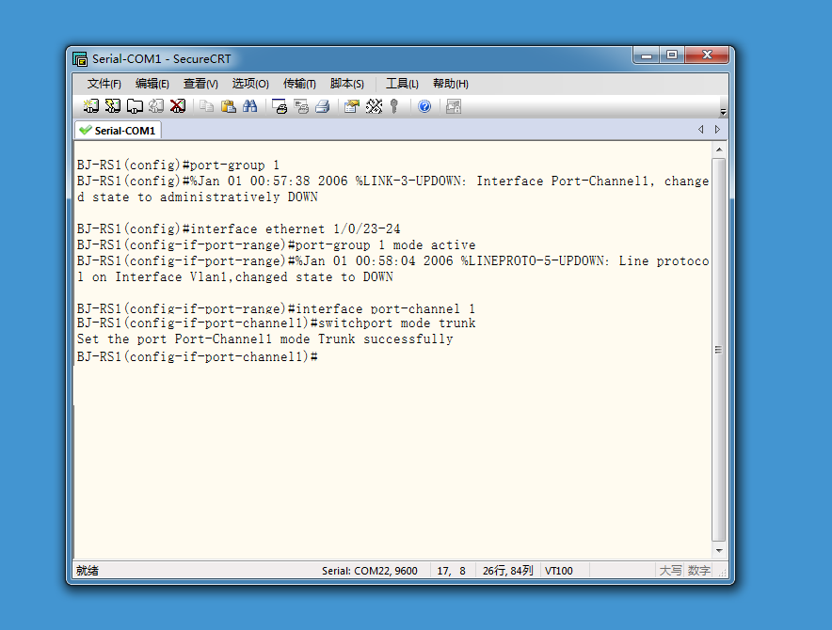Image resolution: width=832 pixels, height=630 pixels.
Task: Click '%LINEPROTO-5-UPDOWN' log message text
Action: 536,260
